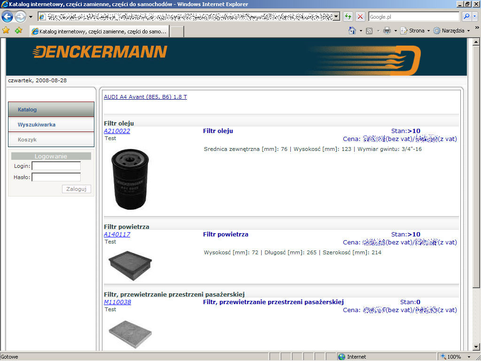Screen dimensions: 481x361
Task: Expand the zoom level dropdown arrow
Action: click(469, 357)
